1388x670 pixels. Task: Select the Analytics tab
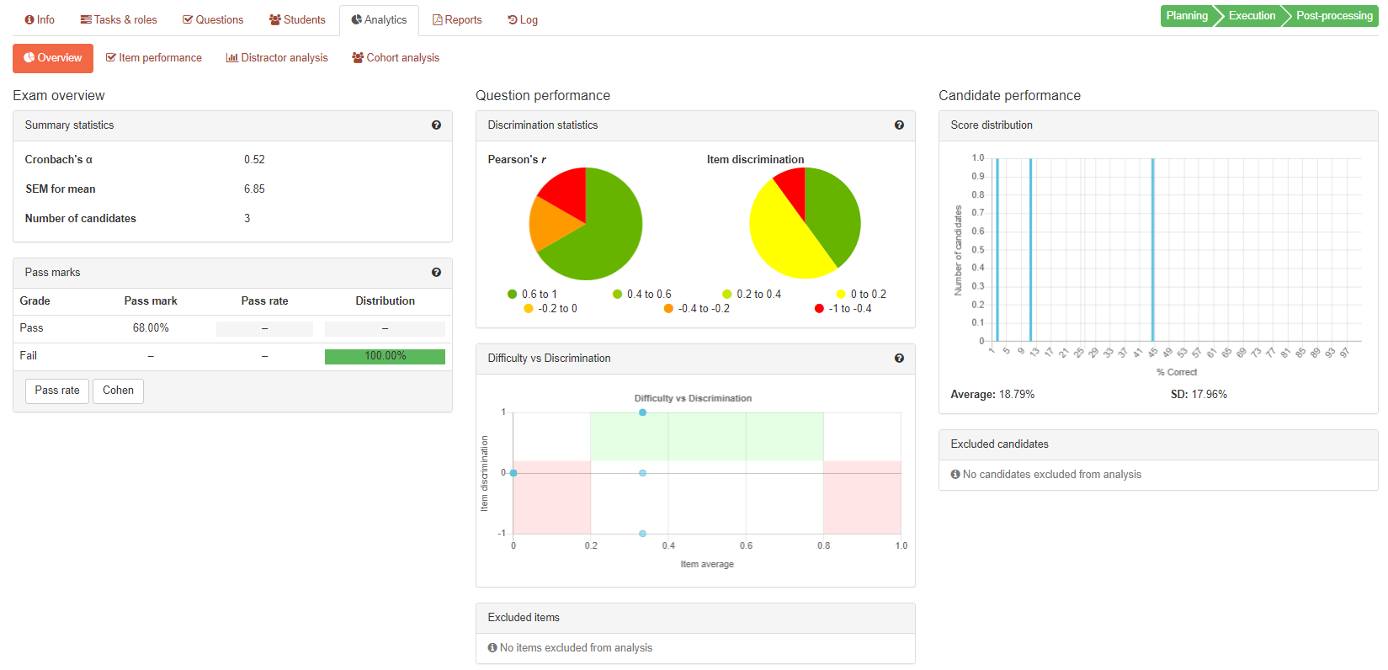379,20
